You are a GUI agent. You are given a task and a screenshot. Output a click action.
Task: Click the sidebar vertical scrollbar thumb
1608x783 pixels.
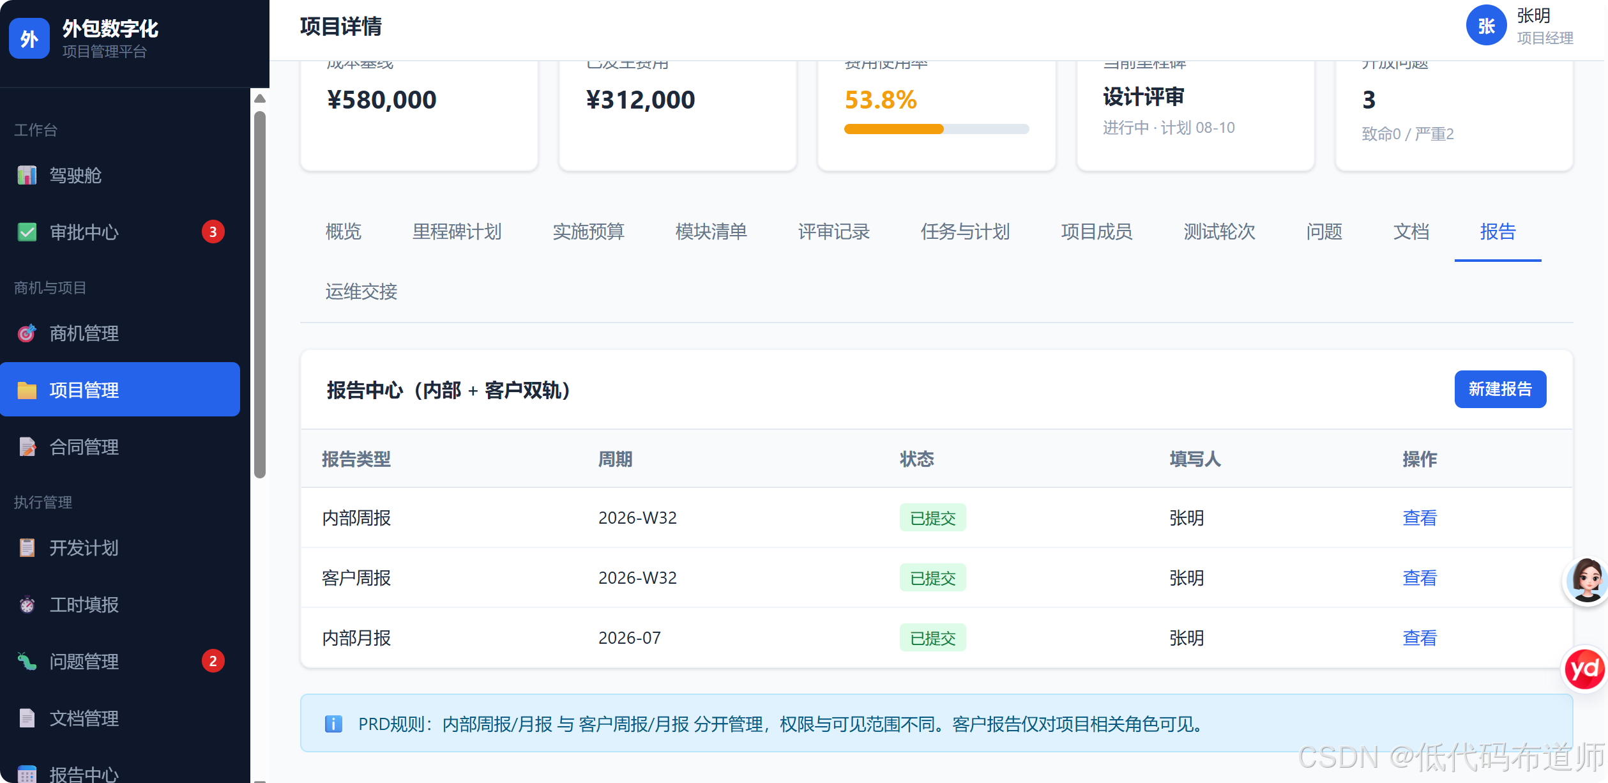[259, 294]
